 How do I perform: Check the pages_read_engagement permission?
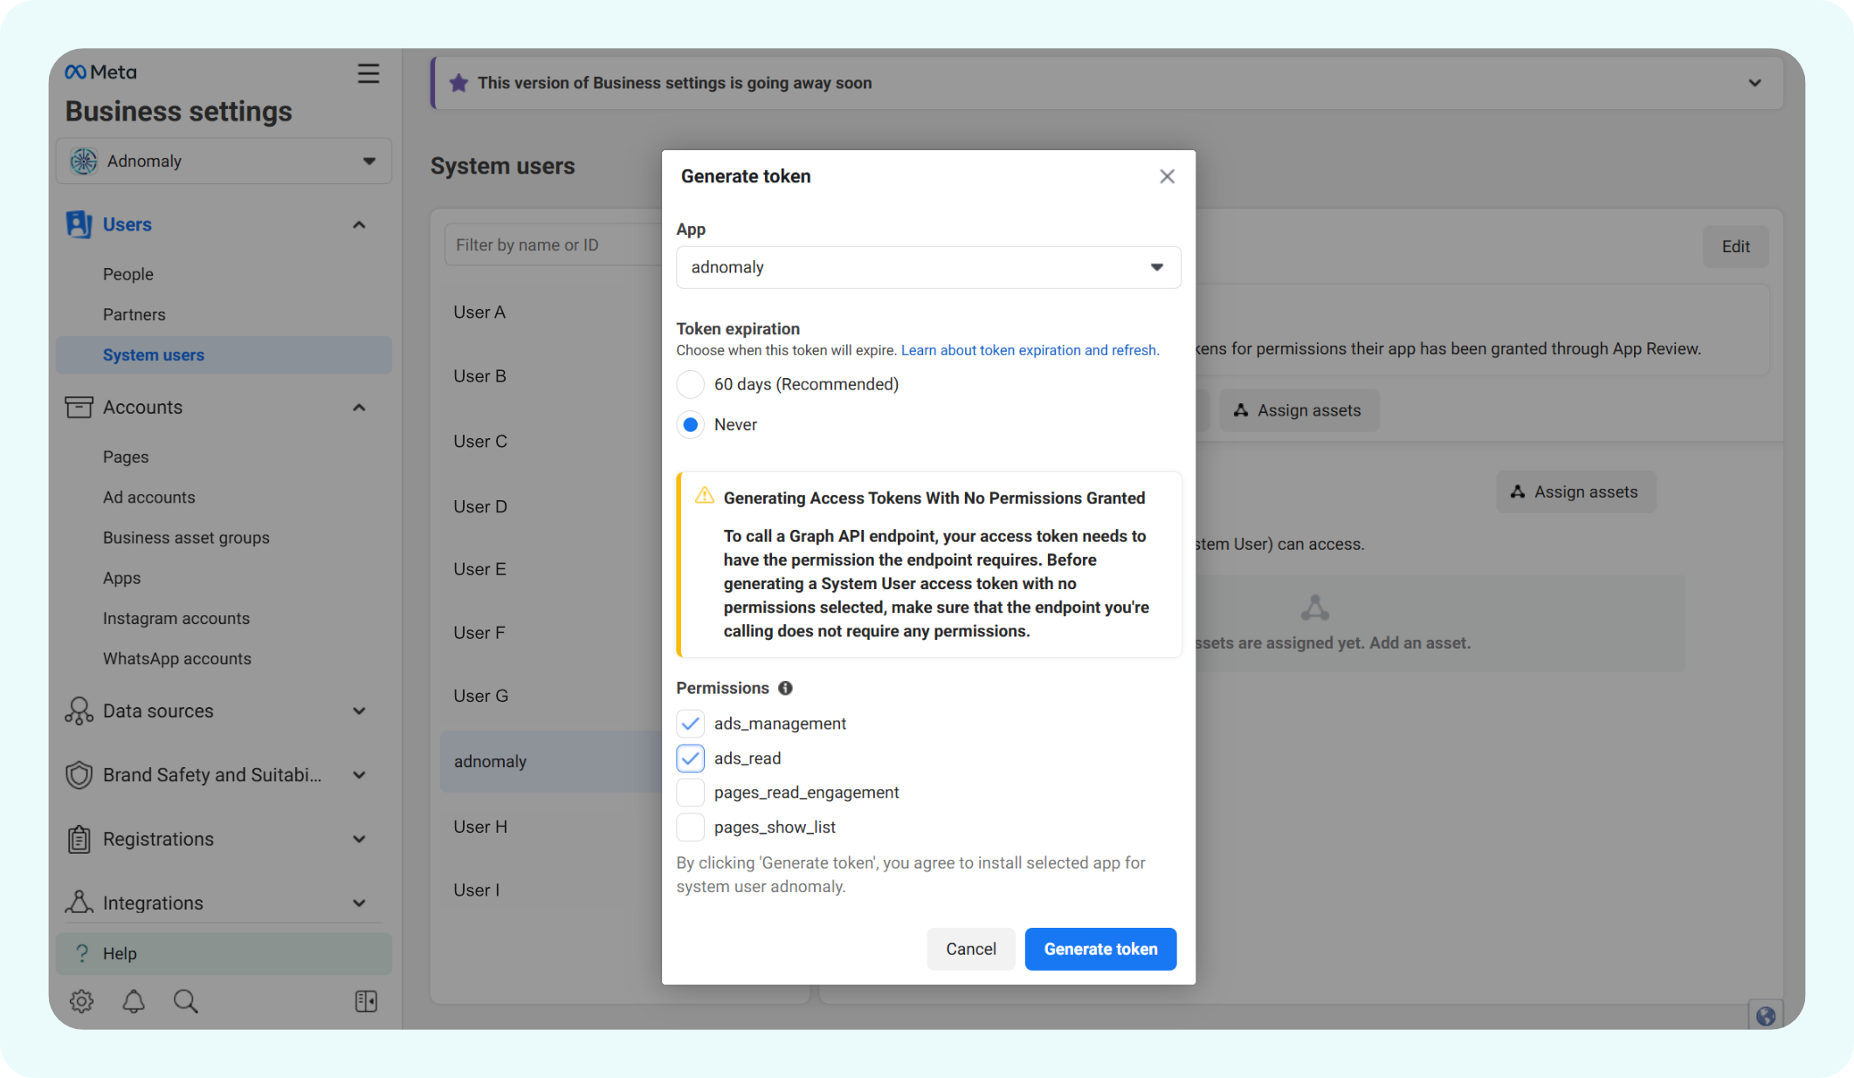pos(690,793)
